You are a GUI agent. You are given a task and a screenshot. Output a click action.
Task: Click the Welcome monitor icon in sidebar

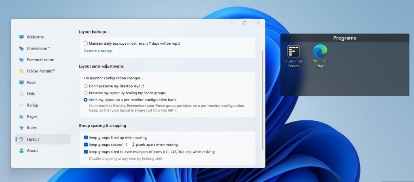tap(21, 37)
